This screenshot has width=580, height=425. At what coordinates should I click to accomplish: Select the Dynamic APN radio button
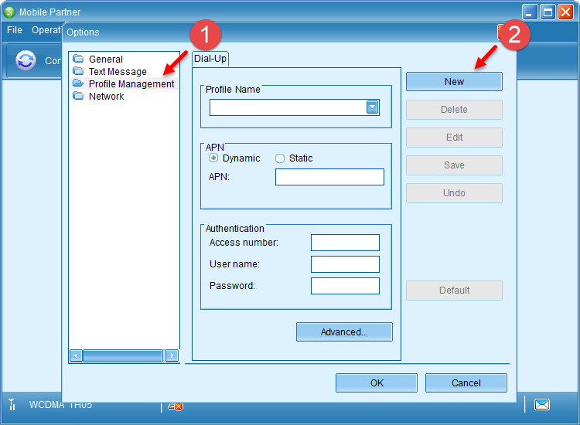(213, 158)
